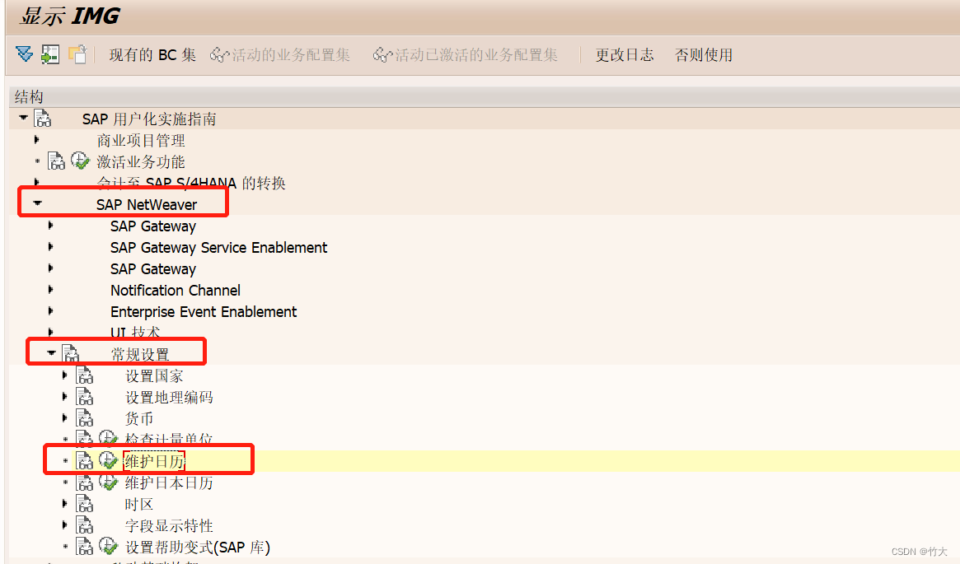Image resolution: width=960 pixels, height=564 pixels.
Task: Open documentation icon for 设置地理编码
Action: (x=85, y=396)
